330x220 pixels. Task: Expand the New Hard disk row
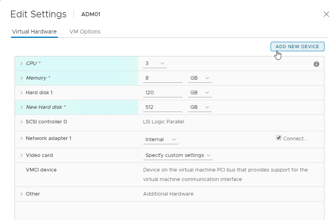pos(22,107)
